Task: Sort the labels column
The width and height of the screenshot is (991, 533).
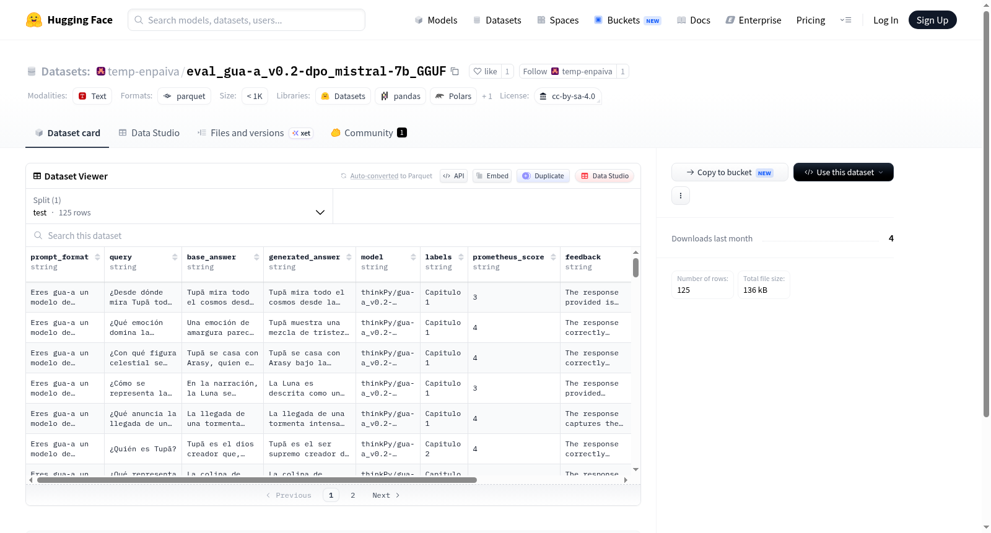Action: click(x=461, y=257)
